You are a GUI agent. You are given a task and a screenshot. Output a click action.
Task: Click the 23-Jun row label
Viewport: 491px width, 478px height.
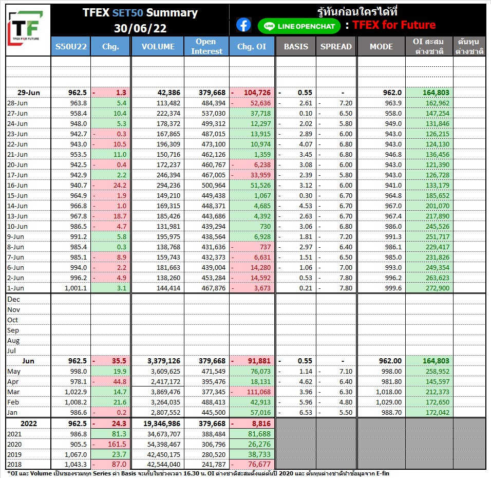point(17,134)
